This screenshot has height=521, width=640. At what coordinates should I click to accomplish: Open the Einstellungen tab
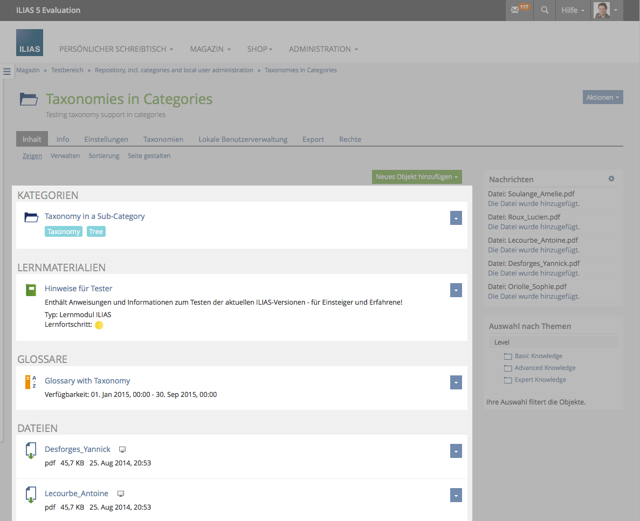click(x=106, y=139)
